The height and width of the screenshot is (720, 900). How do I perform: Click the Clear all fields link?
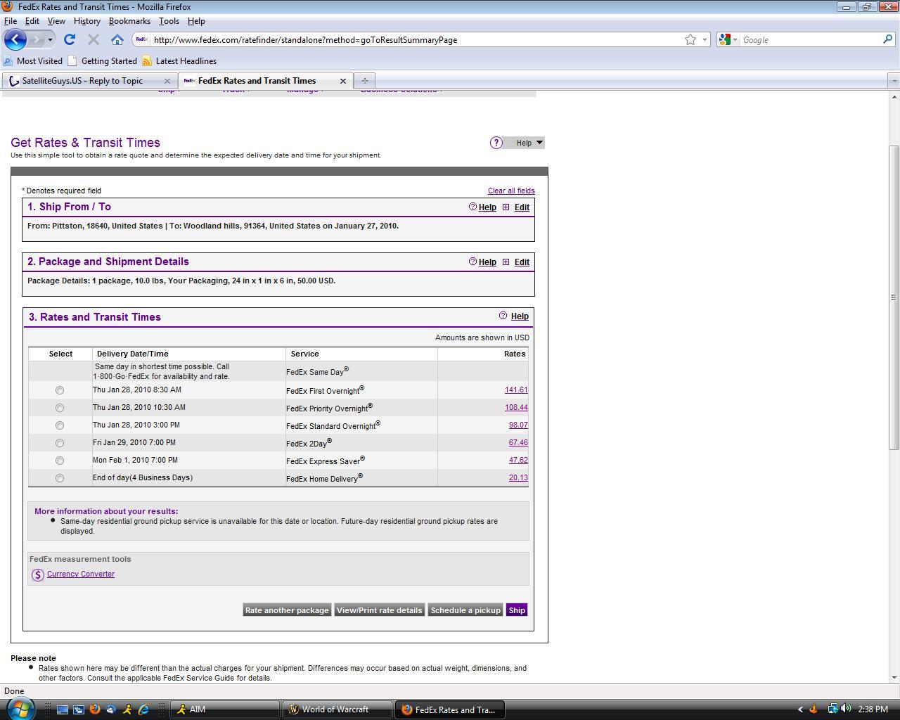[511, 191]
